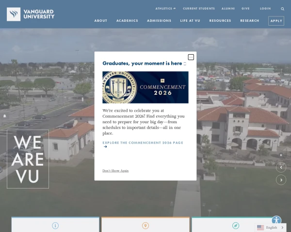Expand the About navigation menu
291x232 pixels.
[100, 21]
